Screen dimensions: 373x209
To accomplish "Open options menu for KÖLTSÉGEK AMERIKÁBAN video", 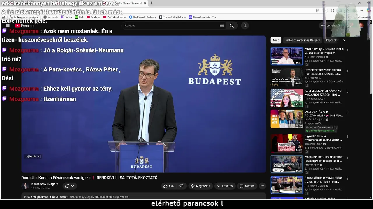I will (347, 91).
